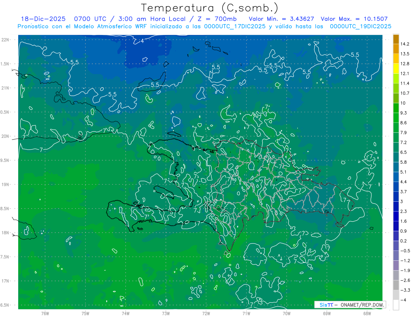Click the contour label '4' near the map top
Image resolution: width=412 pixels, height=318 pixels.
click(x=142, y=42)
